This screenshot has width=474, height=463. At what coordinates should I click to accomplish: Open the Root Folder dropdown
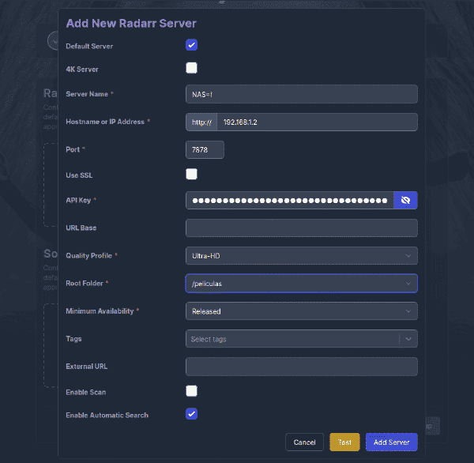click(302, 284)
